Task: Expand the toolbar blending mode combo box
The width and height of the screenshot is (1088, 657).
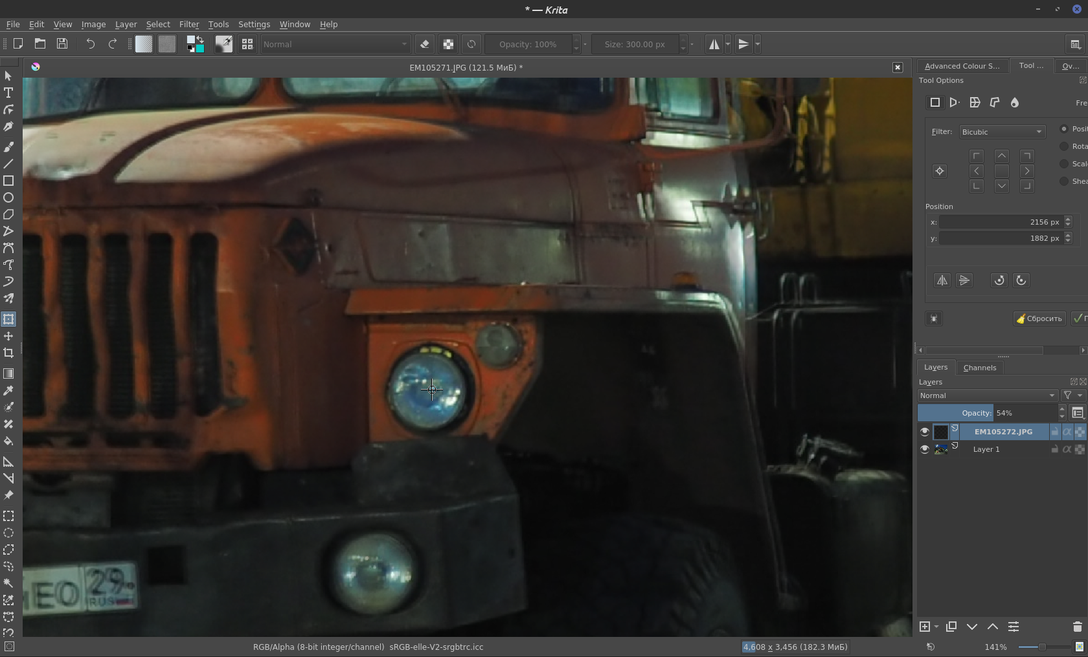Action: 335,44
